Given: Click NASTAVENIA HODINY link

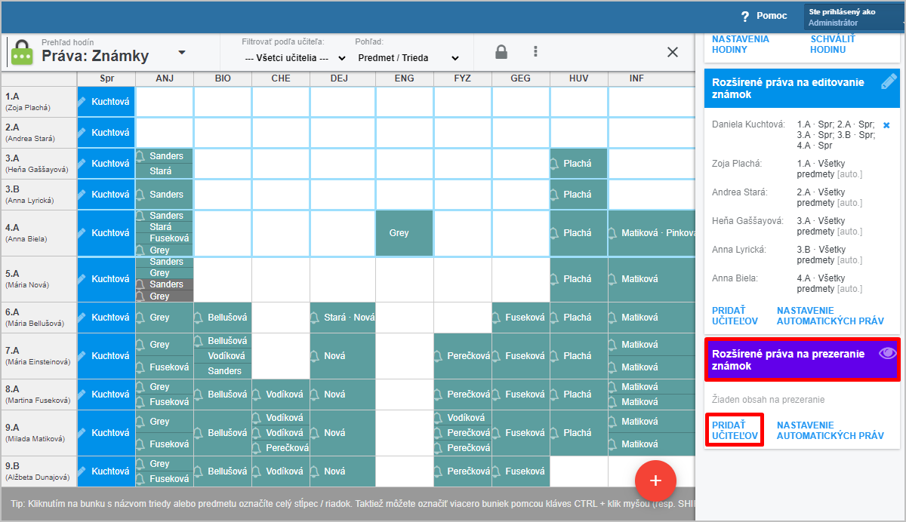Looking at the screenshot, I should coord(741,45).
